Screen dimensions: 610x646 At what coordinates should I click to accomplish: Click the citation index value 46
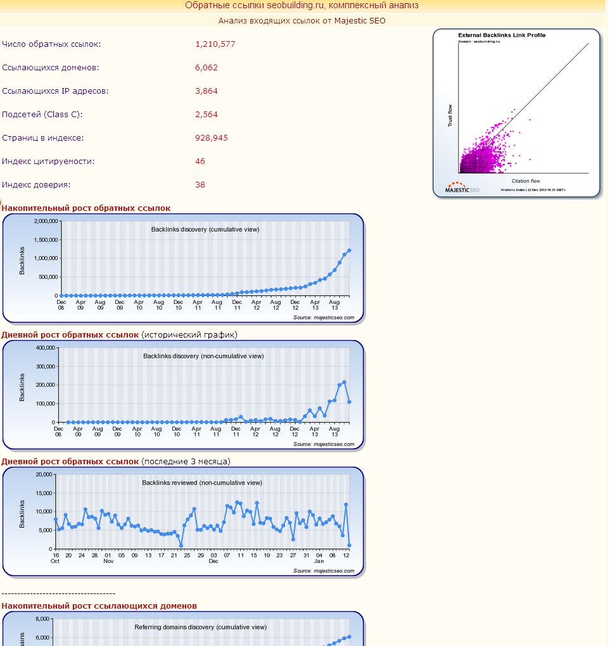point(200,161)
